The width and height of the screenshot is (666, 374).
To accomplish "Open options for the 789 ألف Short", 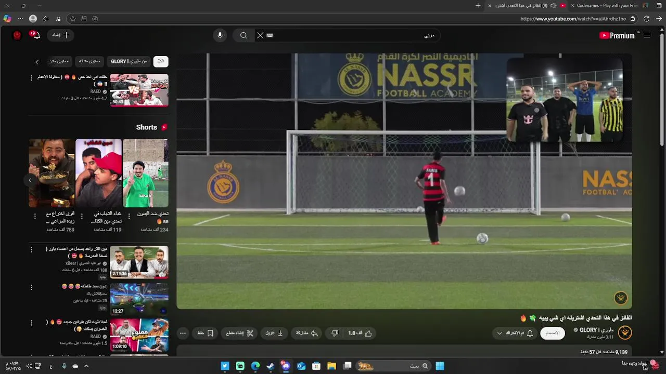I will pos(35,217).
